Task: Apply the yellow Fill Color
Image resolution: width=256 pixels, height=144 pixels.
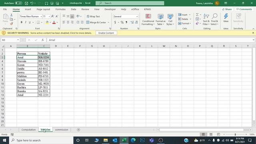Action: click(x=47, y=22)
